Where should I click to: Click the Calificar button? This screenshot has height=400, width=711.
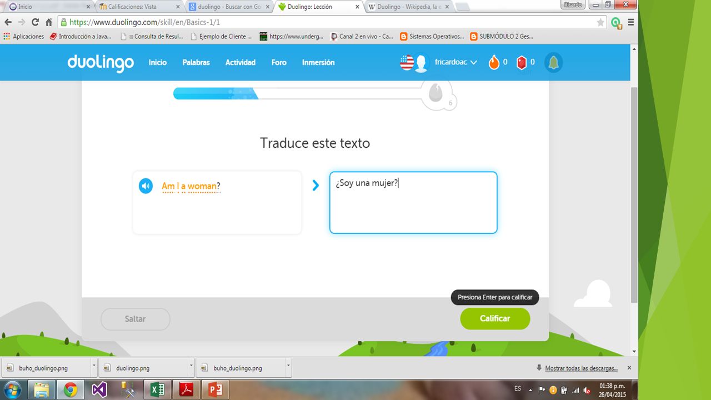click(x=495, y=318)
